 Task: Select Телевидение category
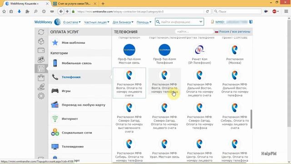click(x=80, y=147)
